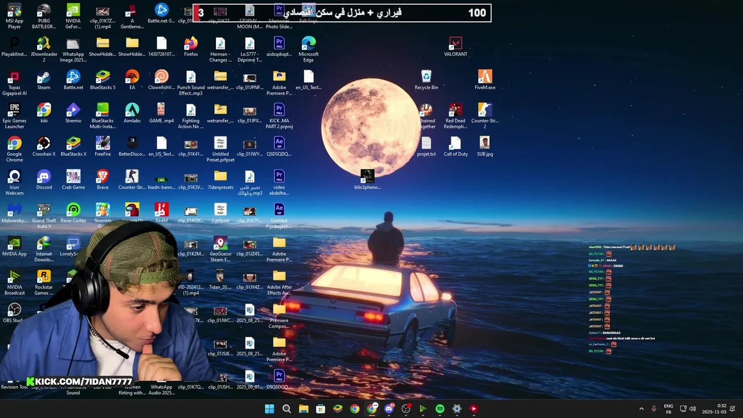The height and width of the screenshot is (418, 743).
Task: Open the Settings gear in taskbar
Action: click(457, 409)
